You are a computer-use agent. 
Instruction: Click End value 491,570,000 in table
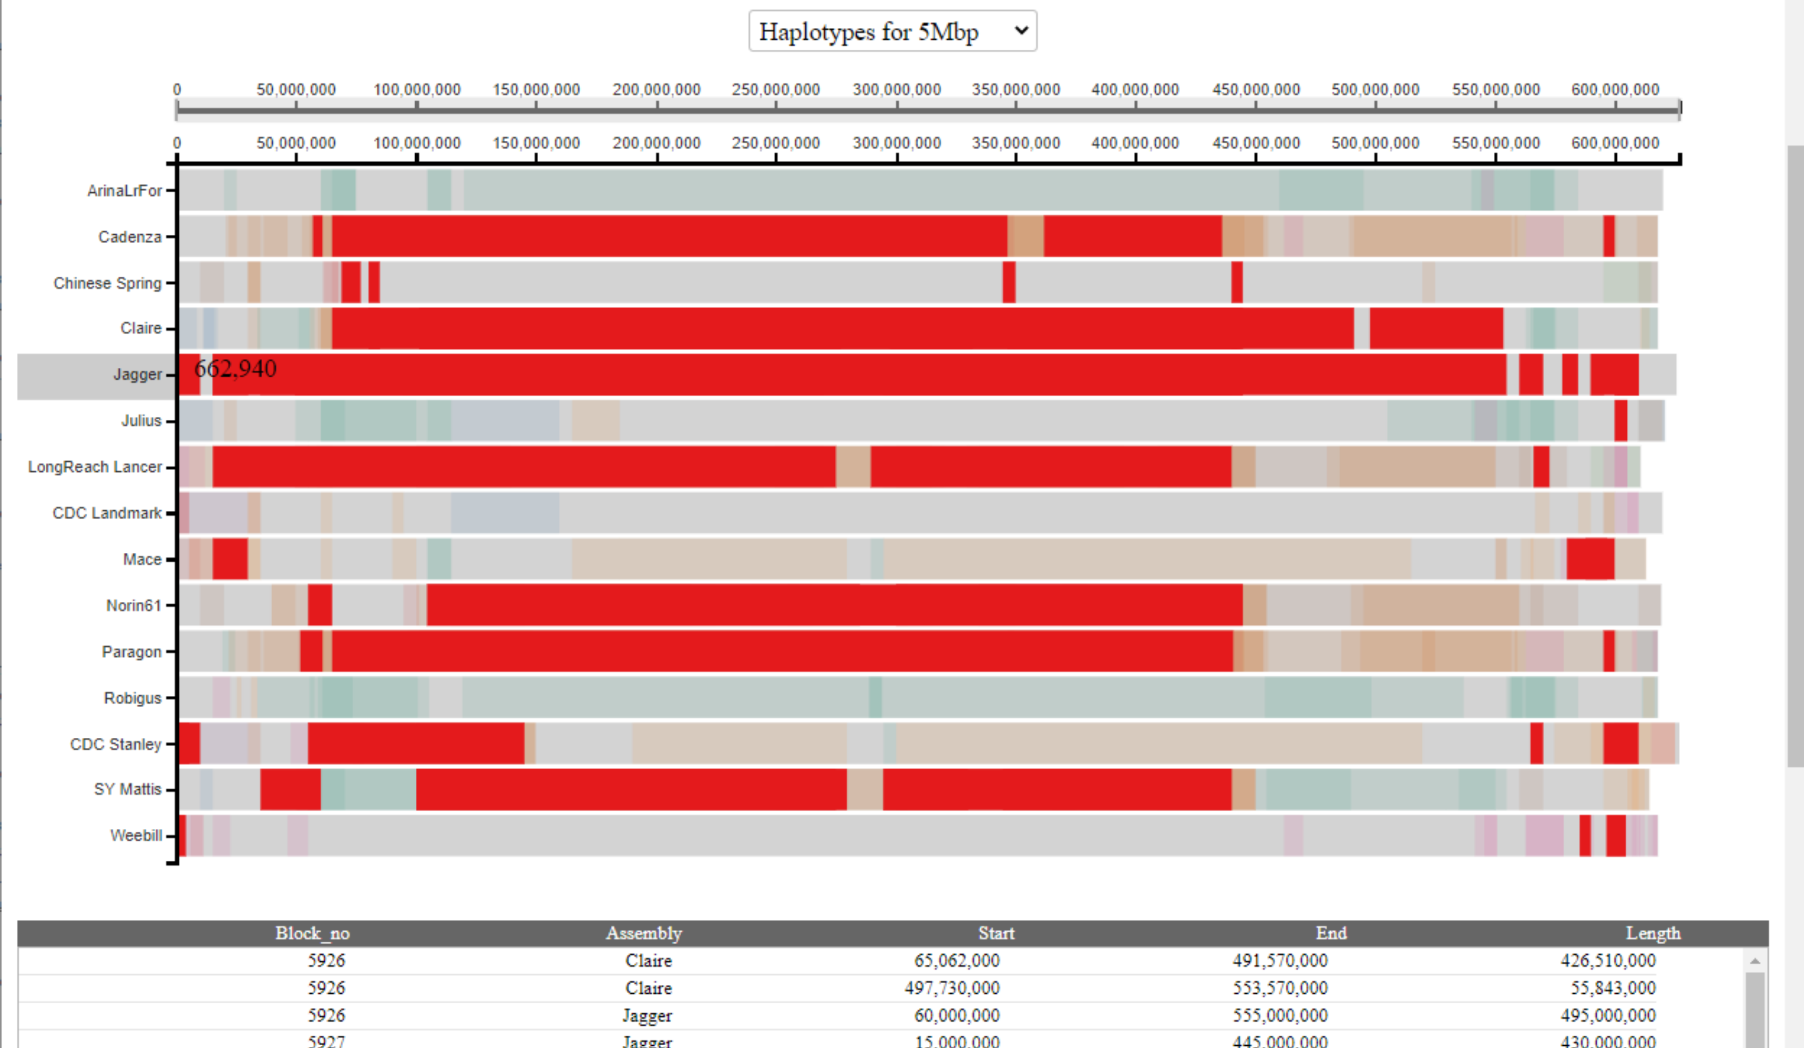tap(1280, 961)
